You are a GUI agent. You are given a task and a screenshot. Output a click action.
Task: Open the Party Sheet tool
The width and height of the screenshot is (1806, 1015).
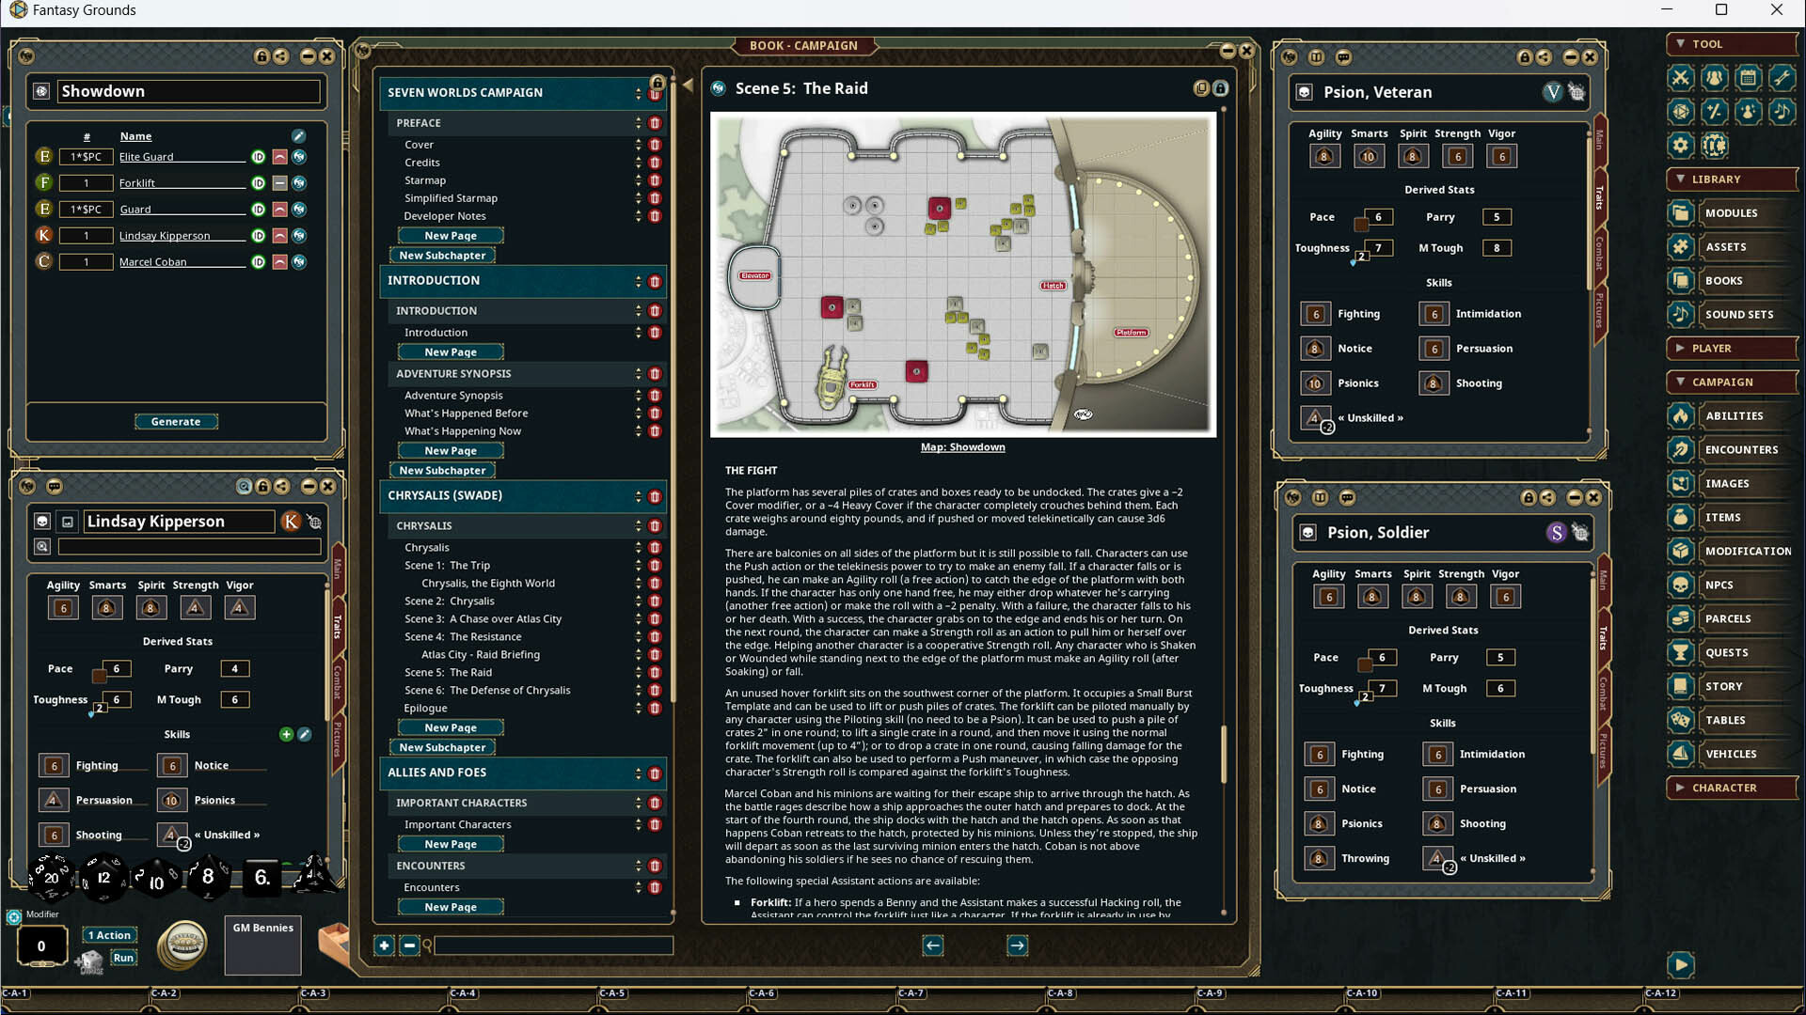click(x=1715, y=78)
